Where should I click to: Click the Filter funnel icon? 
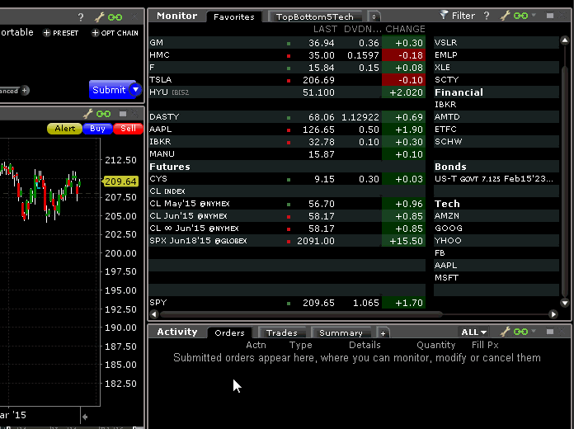[x=444, y=15]
